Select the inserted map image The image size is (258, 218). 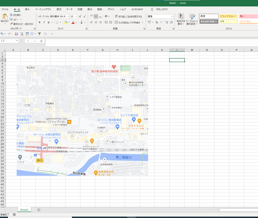82,120
